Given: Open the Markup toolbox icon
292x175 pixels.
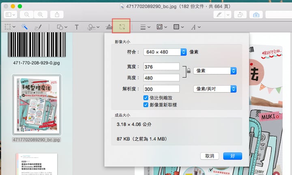Looking at the screenshot, I should 256,15.
